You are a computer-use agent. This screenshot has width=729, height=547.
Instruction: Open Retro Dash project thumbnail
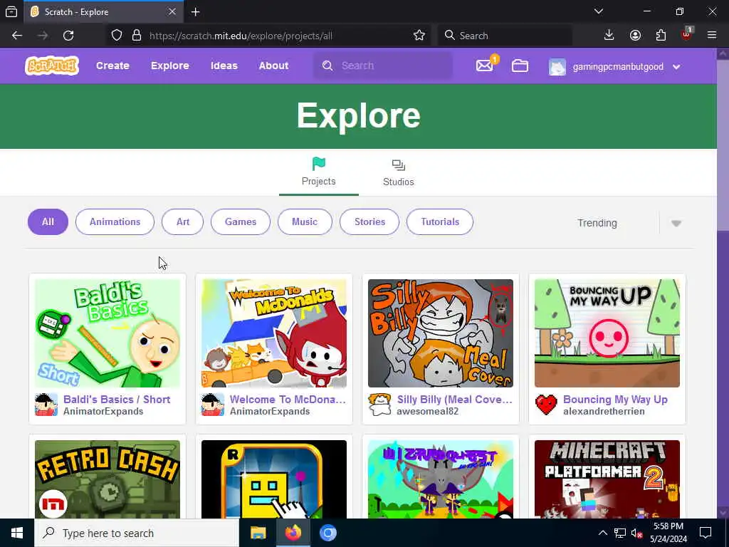pyautogui.click(x=107, y=479)
